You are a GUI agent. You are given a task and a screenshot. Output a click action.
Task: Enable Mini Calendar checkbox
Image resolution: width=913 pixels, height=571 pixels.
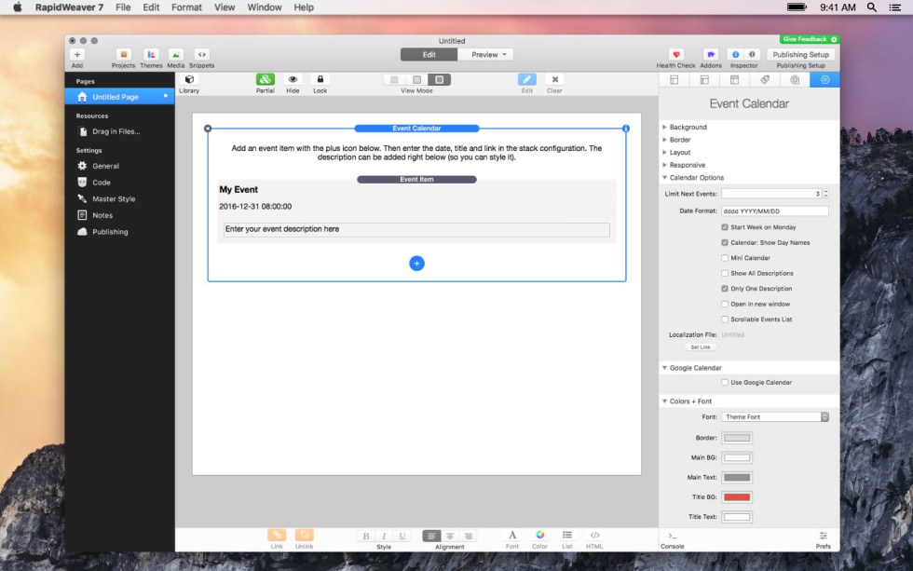coord(725,258)
